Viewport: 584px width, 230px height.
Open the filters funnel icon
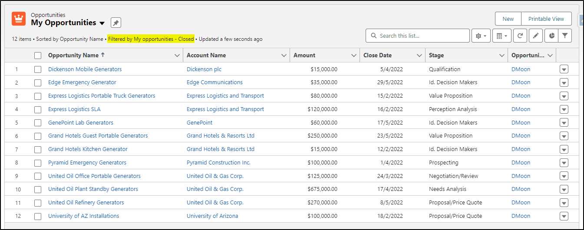click(x=564, y=36)
